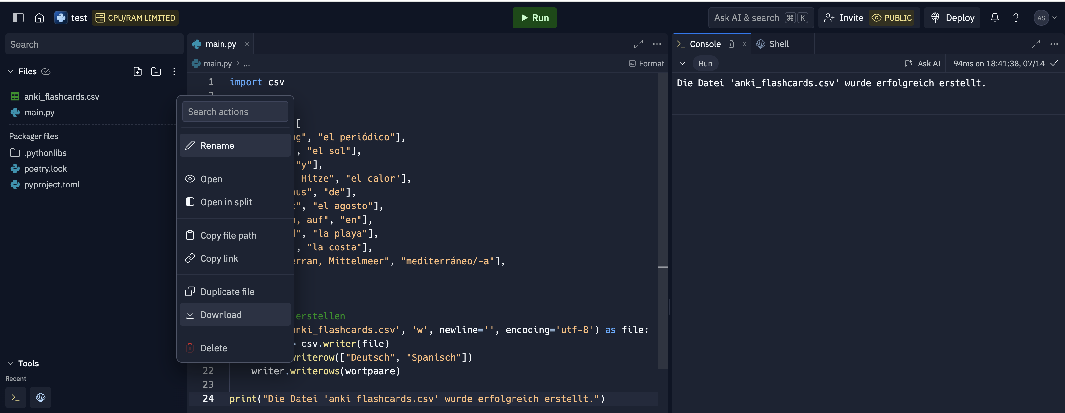Collapse the Tools section chevron

pos(11,364)
